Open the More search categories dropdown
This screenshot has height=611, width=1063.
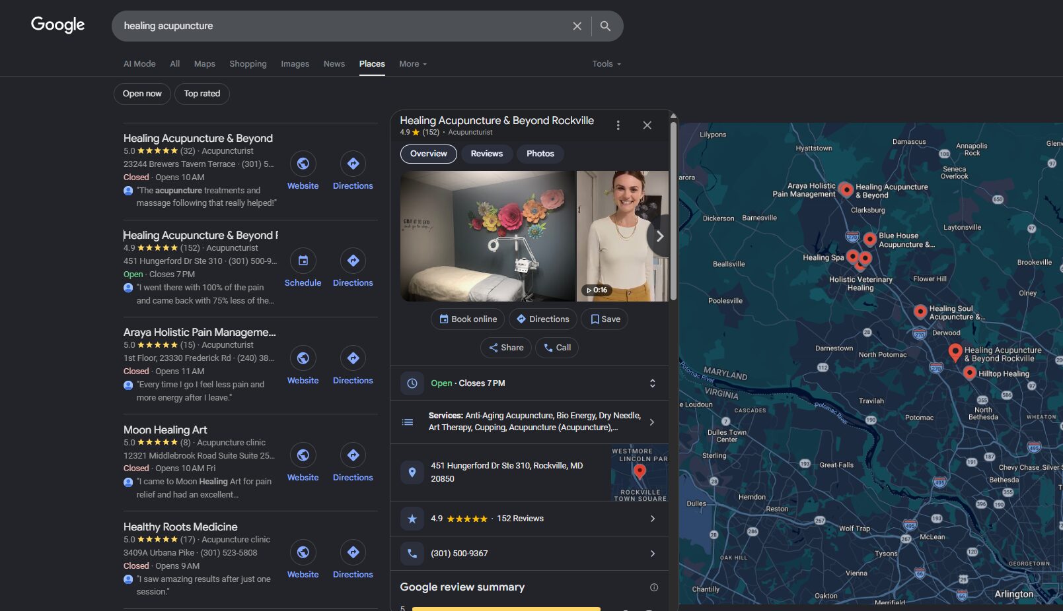click(413, 64)
